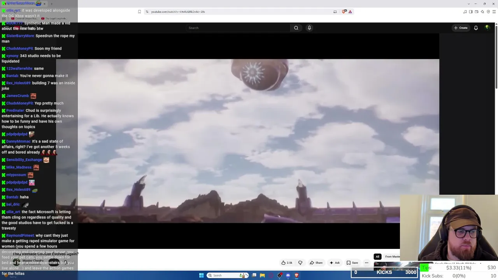The height and width of the screenshot is (280, 498).
Task: Click chat username Mike_Madness
Action: pyautogui.click(x=19, y=167)
